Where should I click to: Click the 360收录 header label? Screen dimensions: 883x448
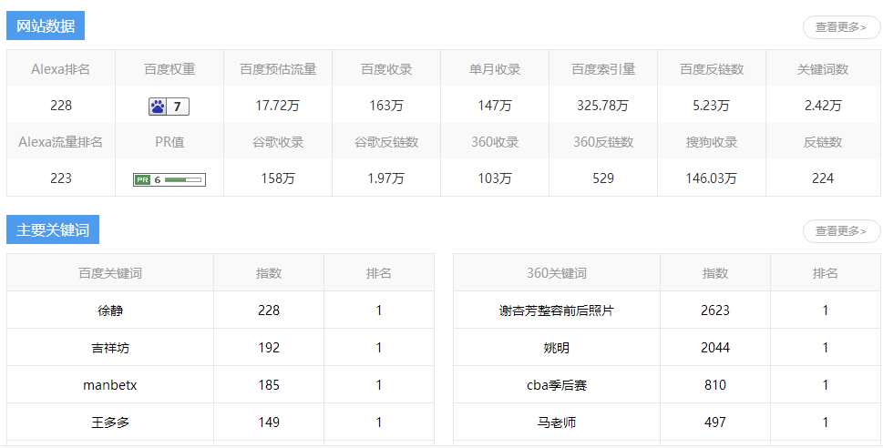pos(495,142)
